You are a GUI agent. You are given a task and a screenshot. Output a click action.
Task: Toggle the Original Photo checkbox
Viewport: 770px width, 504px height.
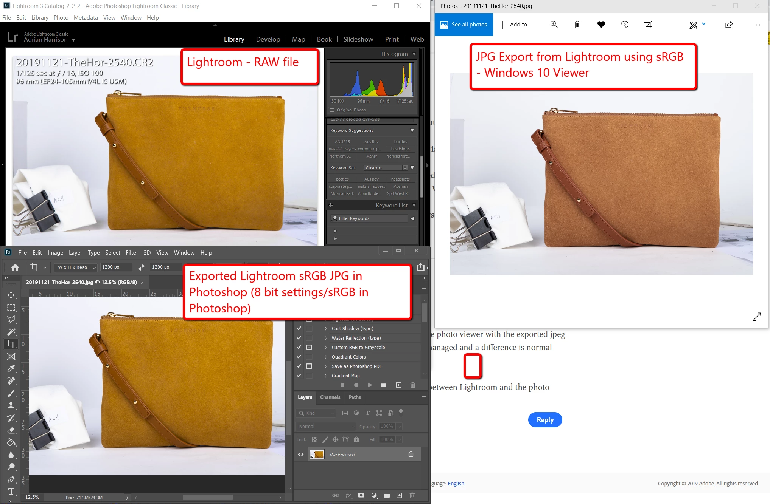(332, 110)
